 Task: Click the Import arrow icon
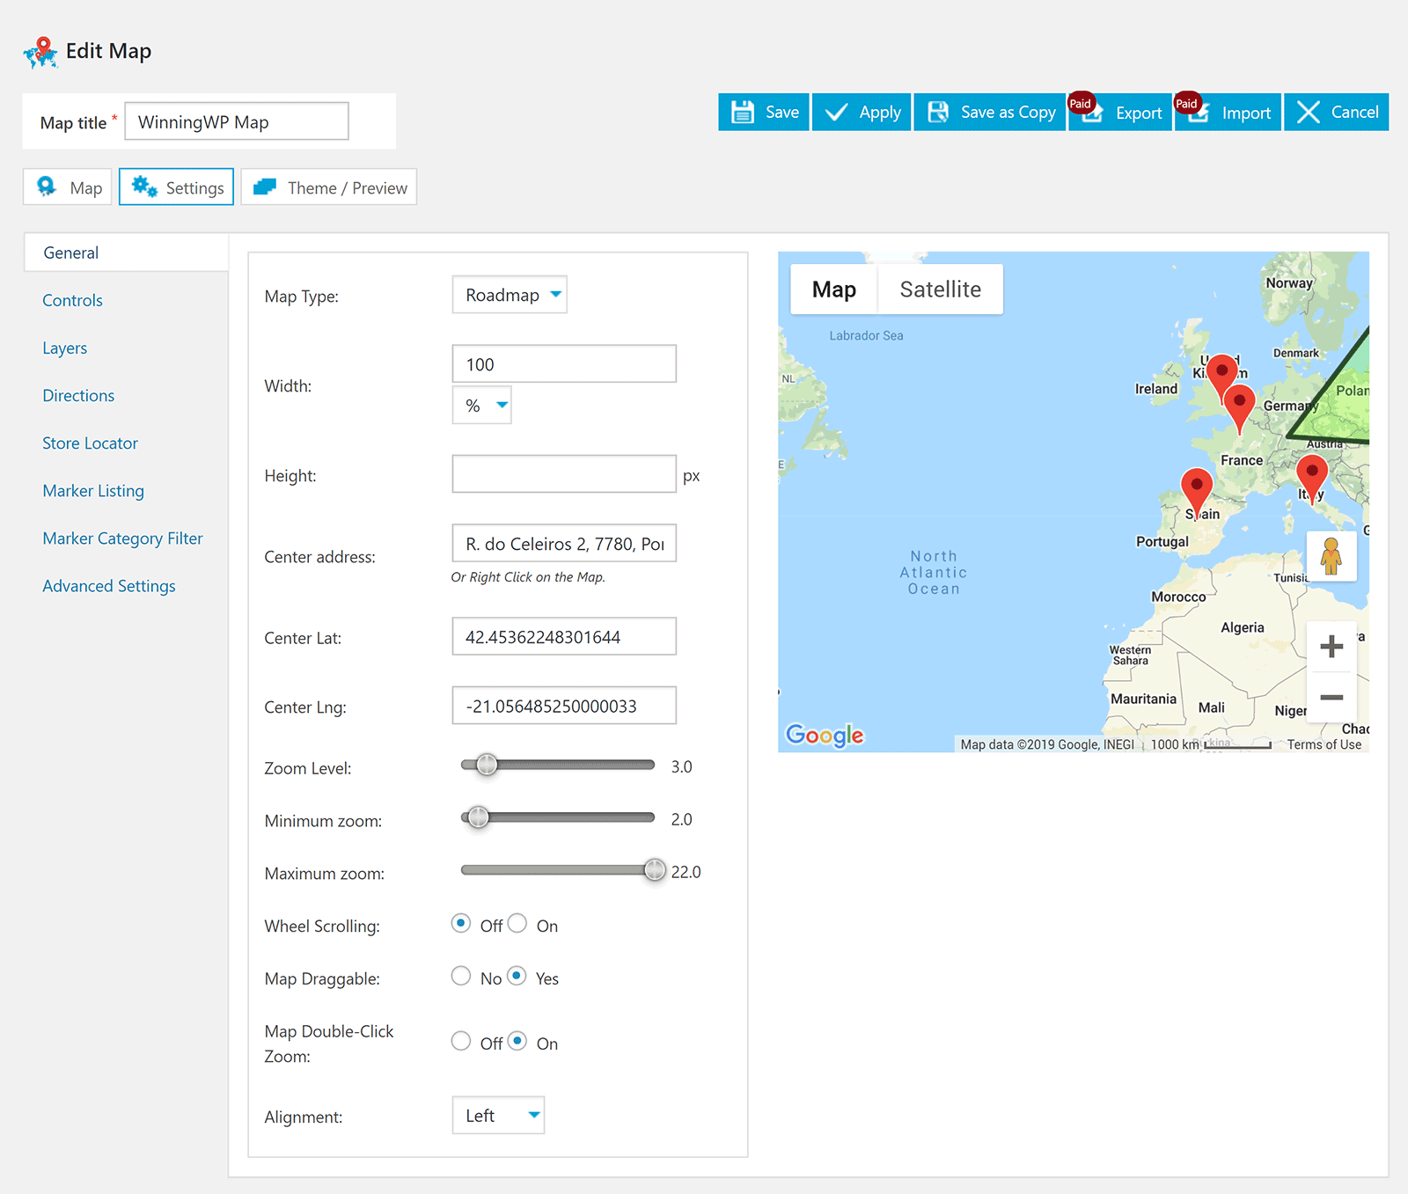tap(1198, 114)
